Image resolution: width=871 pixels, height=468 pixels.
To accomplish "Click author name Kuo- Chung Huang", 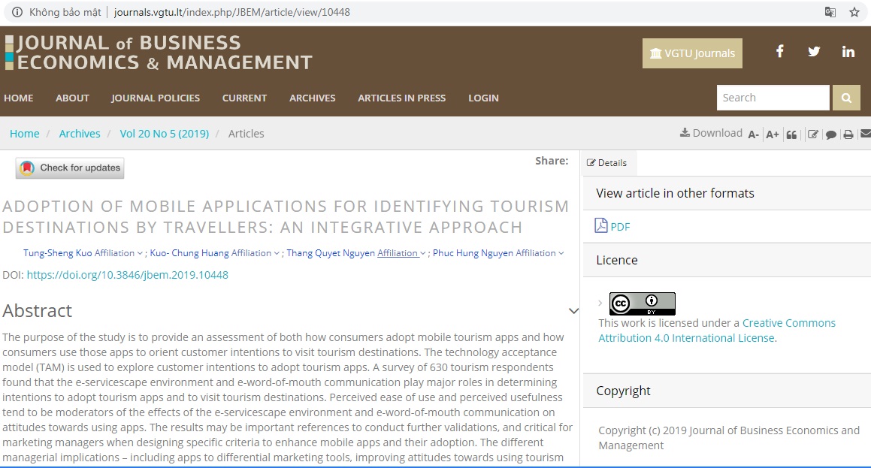I will 189,253.
